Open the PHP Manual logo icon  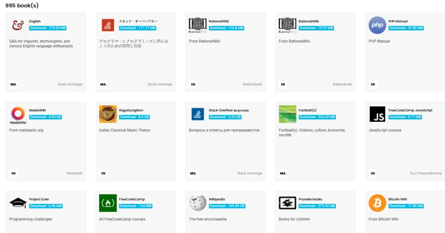tap(377, 25)
